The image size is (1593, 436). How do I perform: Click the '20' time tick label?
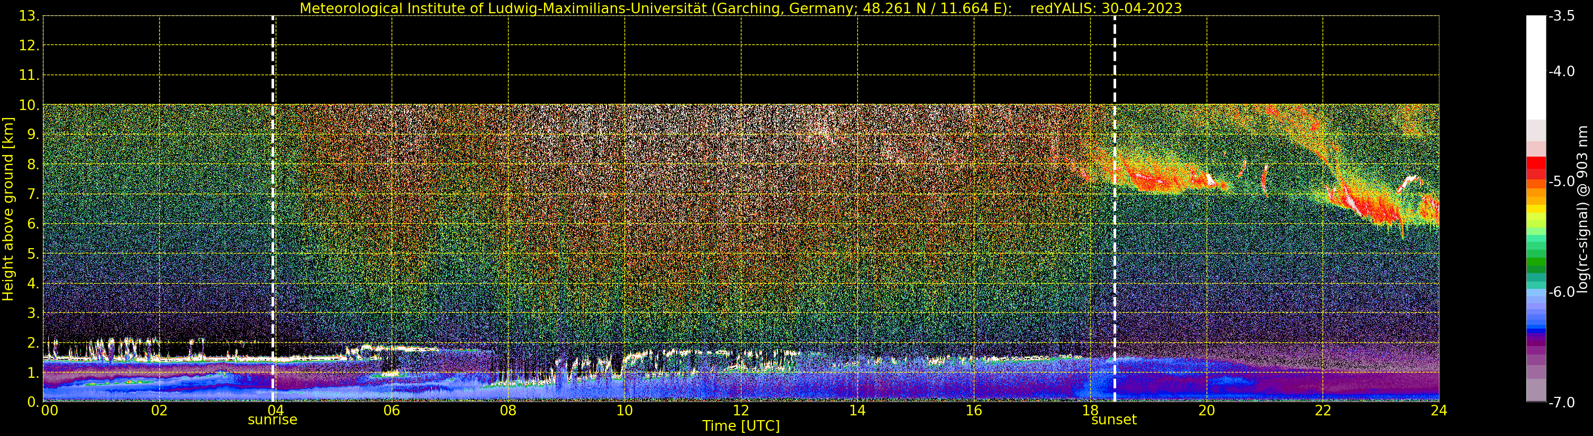[x=1207, y=411]
